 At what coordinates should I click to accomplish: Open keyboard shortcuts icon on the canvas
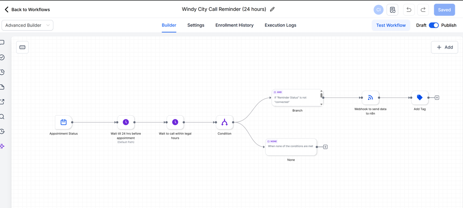point(22,47)
